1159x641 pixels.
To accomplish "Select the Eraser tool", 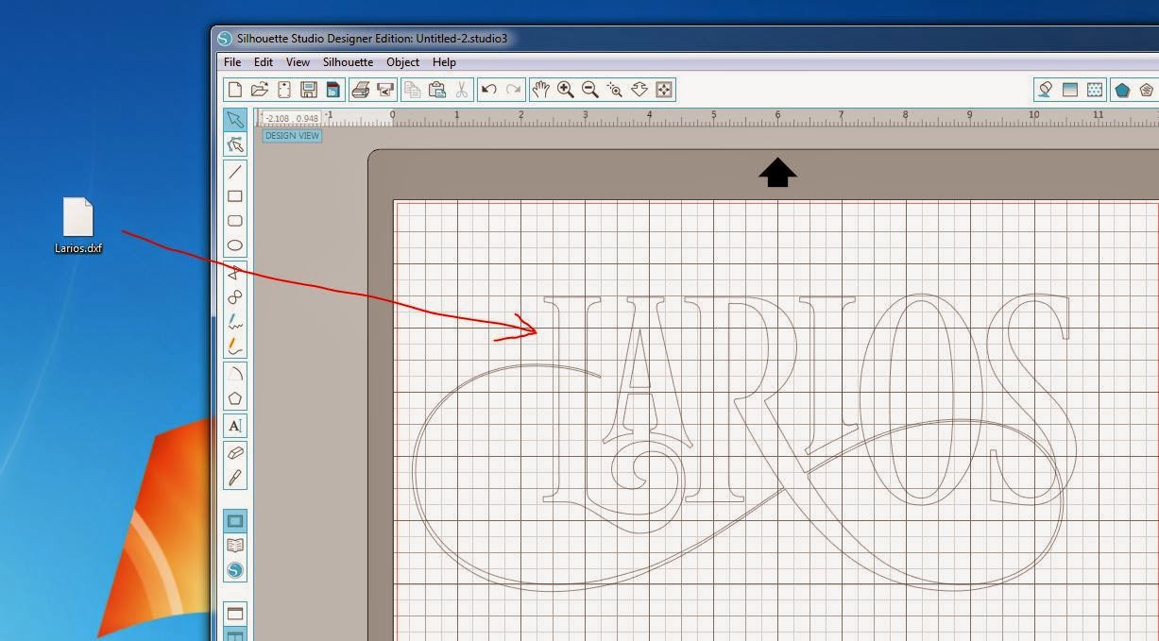I will (x=235, y=453).
